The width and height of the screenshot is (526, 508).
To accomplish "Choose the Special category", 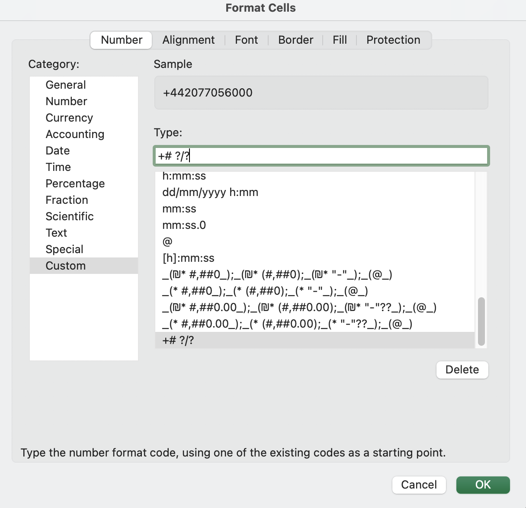I will (x=64, y=249).
